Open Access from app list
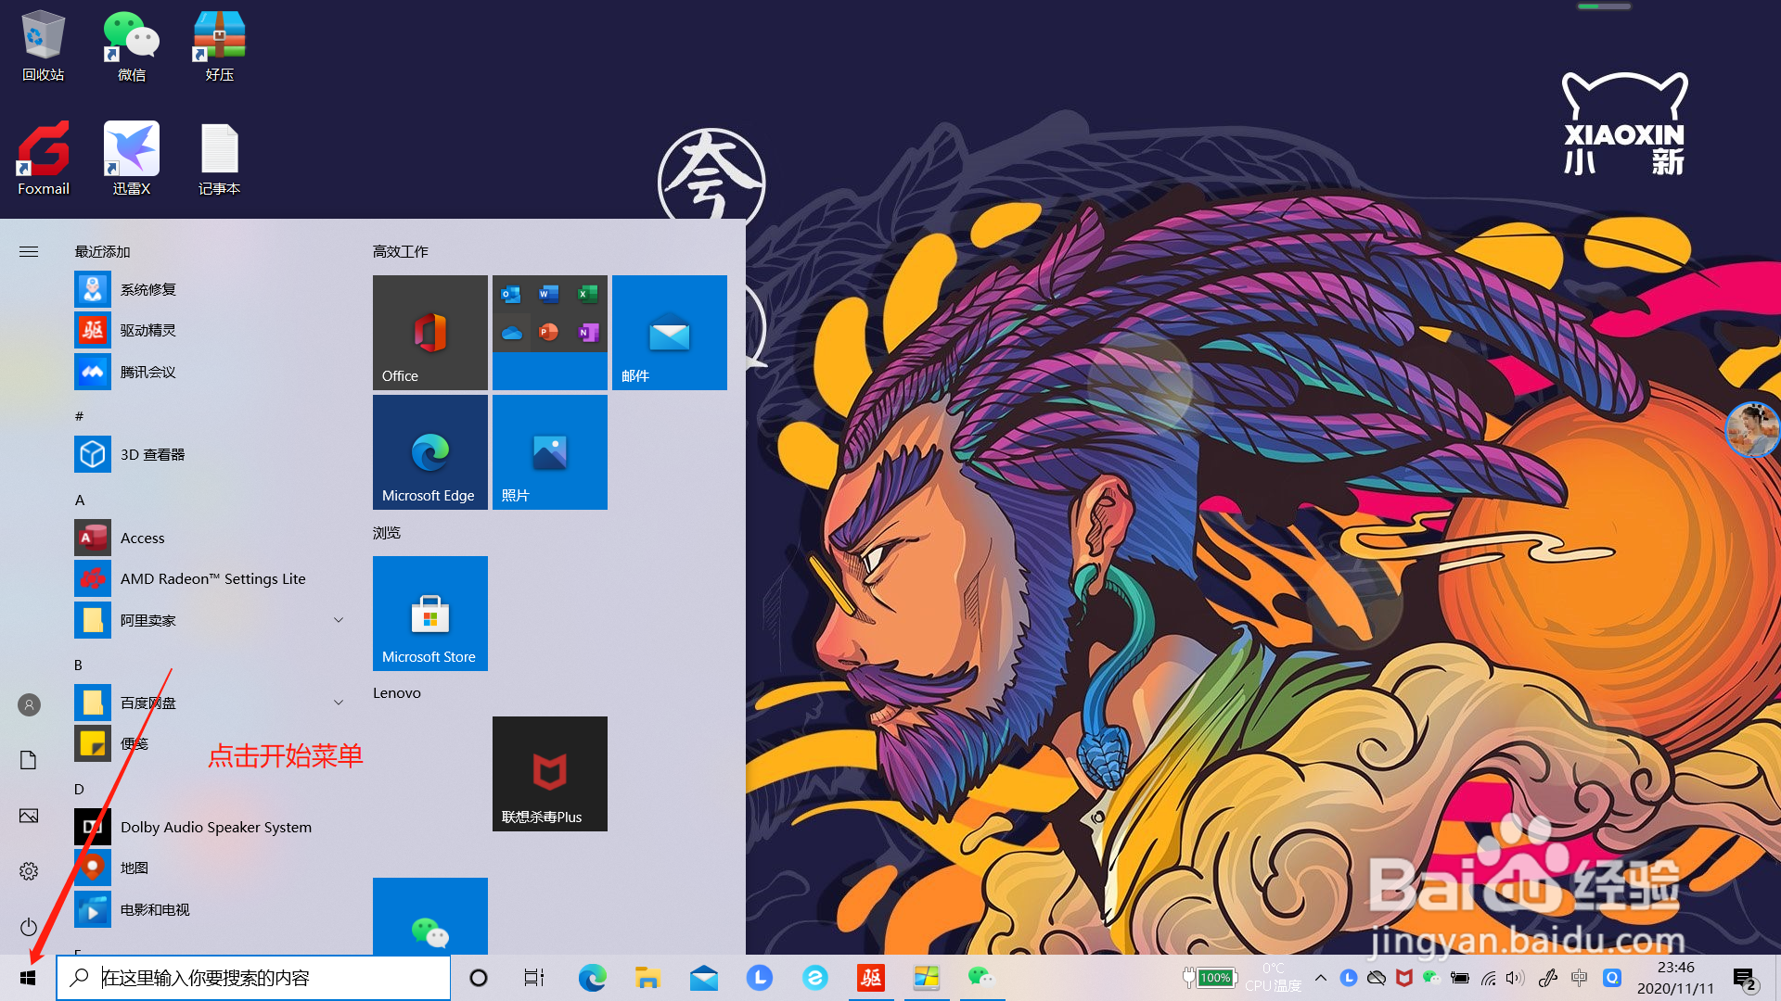The image size is (1781, 1001). [142, 538]
